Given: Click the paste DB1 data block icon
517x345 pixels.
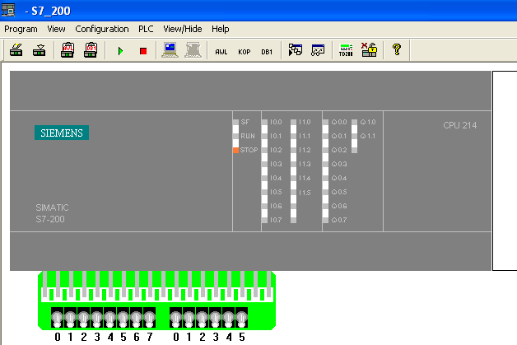Looking at the screenshot, I should (x=91, y=50).
